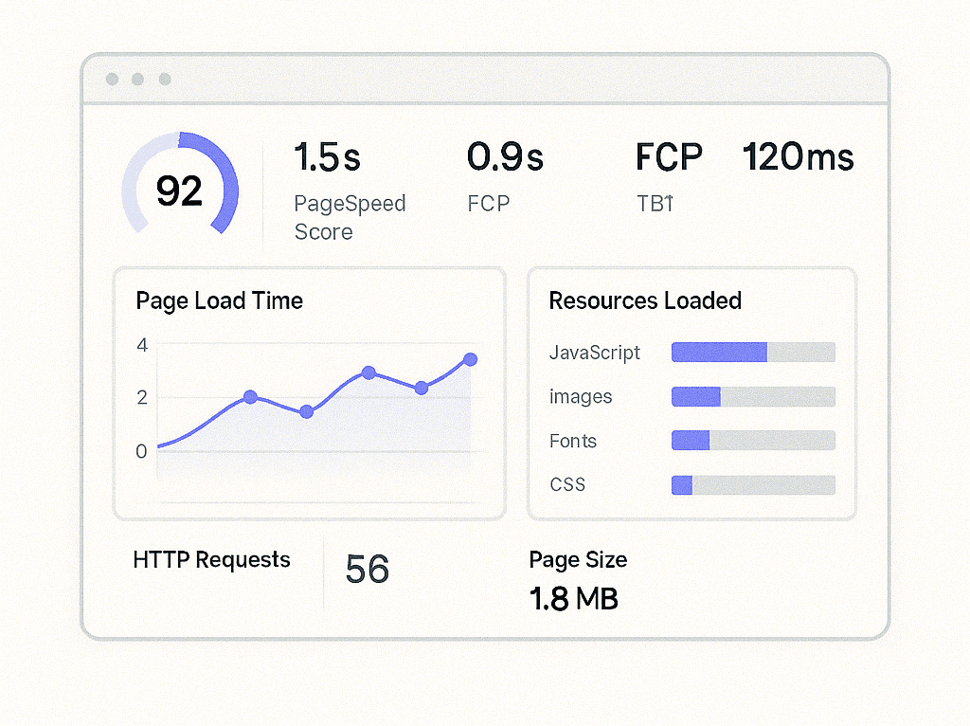
Task: Click the images resource progress bar
Action: click(753, 397)
